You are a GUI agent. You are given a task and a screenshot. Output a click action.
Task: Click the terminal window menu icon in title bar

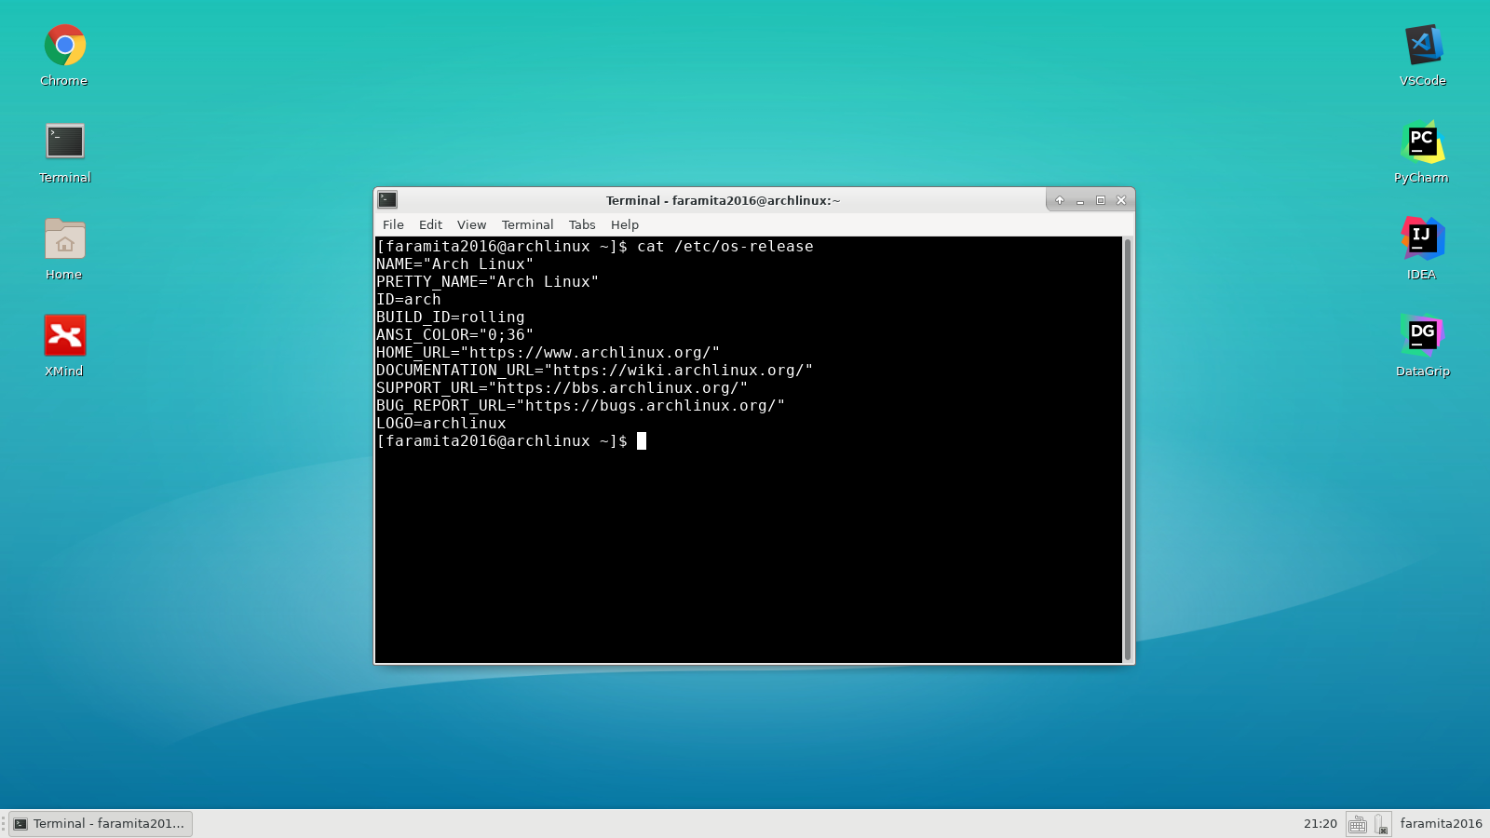click(x=387, y=199)
